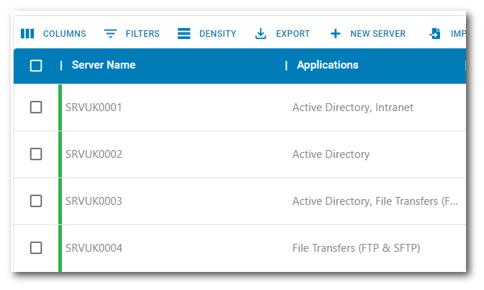Screen dimensions: 484x290
Task: Click the Applications column header
Action: click(x=328, y=66)
